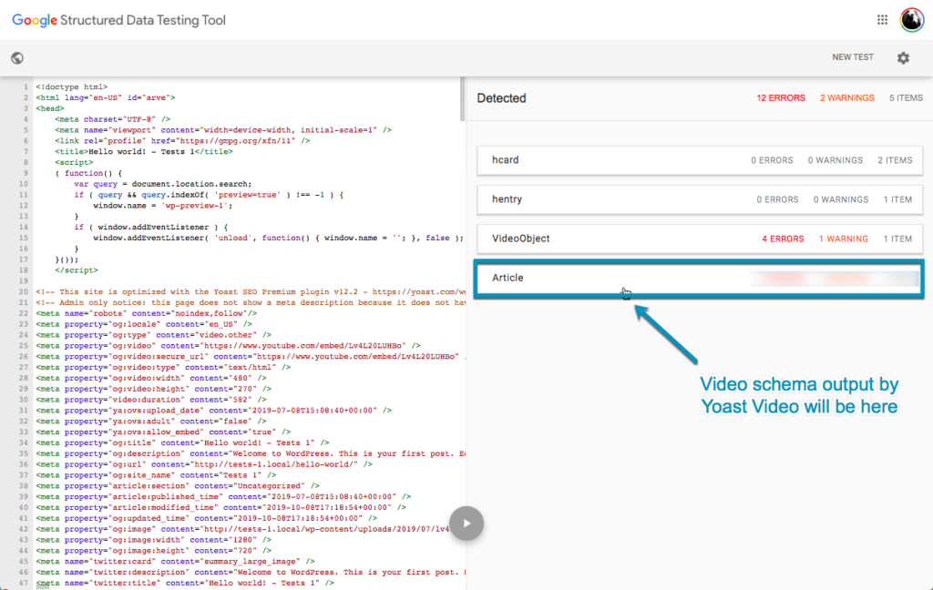Click the og:video:width meta line
933x590 pixels.
tap(150, 378)
